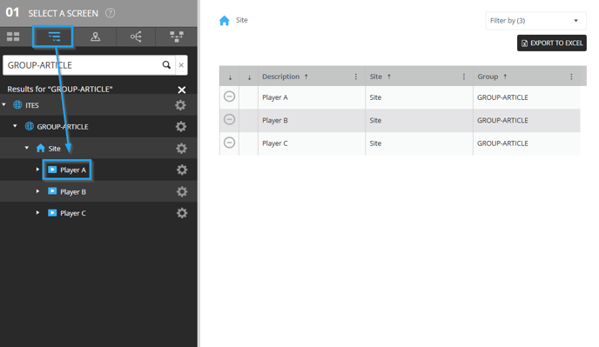Click the Player C description cell
The image size is (599, 347).
[x=312, y=143]
